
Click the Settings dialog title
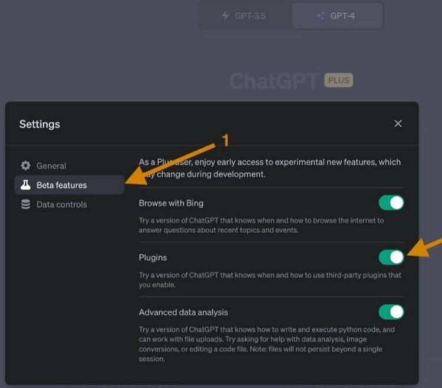pyautogui.click(x=39, y=124)
